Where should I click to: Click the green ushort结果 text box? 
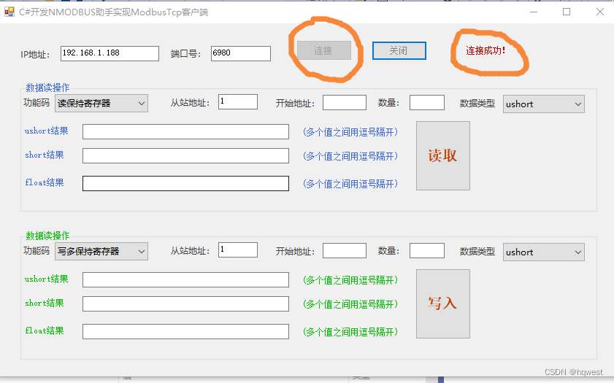click(x=185, y=280)
